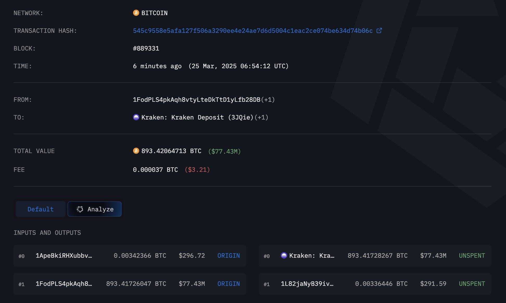Switch to the Analyze view
Screen dimensions: 506x303
pyautogui.click(x=94, y=209)
